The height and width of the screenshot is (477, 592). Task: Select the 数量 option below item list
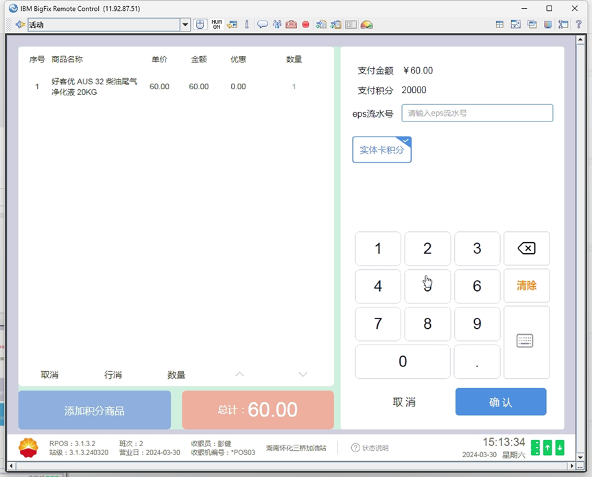pos(176,375)
